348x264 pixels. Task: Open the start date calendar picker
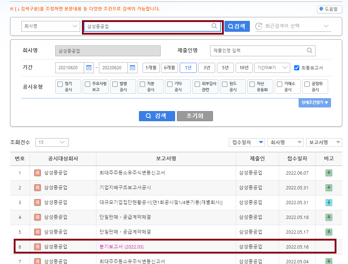(89, 67)
